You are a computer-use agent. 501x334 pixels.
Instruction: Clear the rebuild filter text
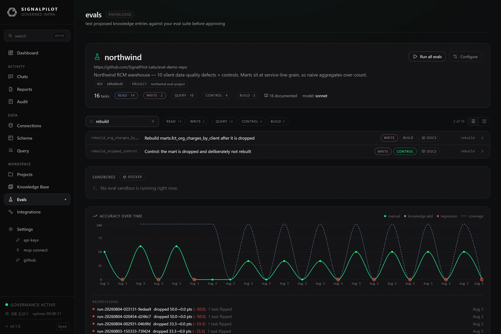coord(153,121)
